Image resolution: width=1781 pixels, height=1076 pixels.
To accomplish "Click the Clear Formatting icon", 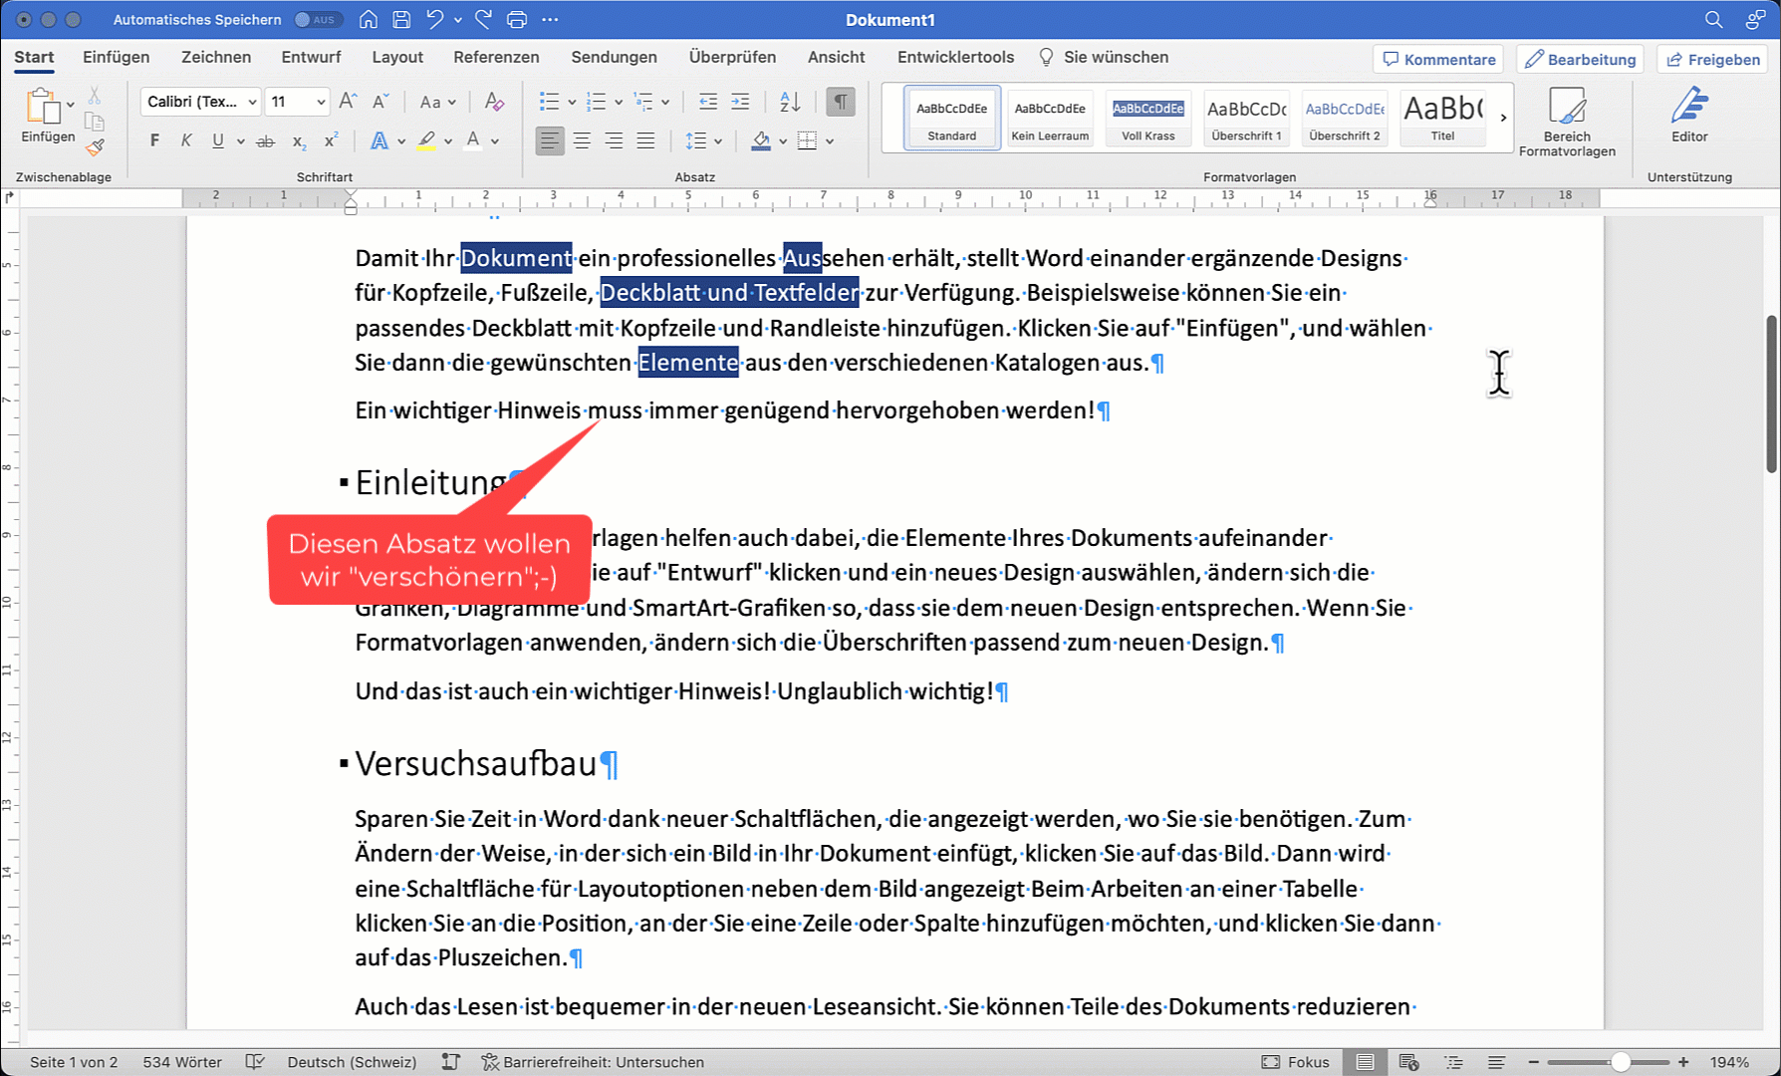I will (493, 102).
